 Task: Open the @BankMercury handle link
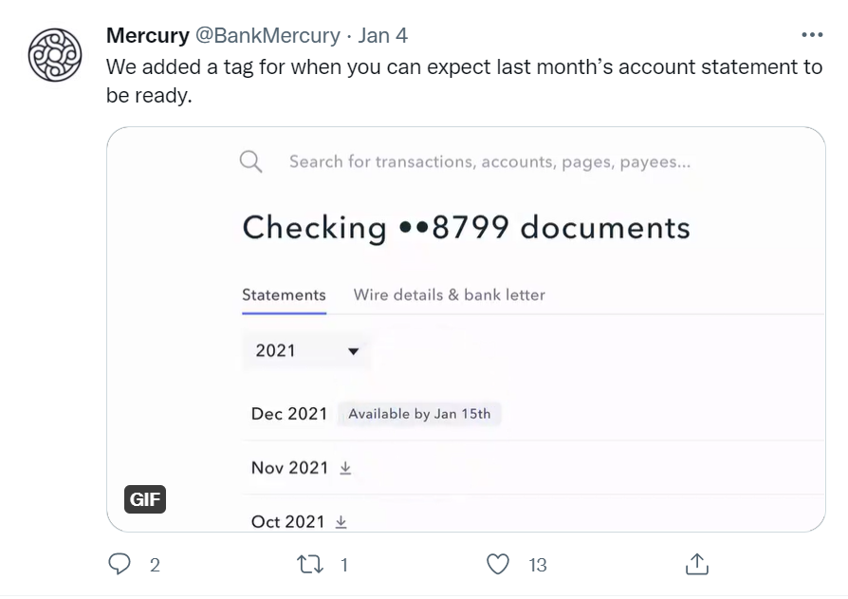pyautogui.click(x=267, y=35)
